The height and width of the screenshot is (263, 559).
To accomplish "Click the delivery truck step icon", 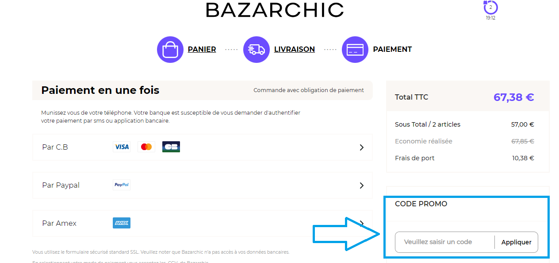I will tap(257, 50).
